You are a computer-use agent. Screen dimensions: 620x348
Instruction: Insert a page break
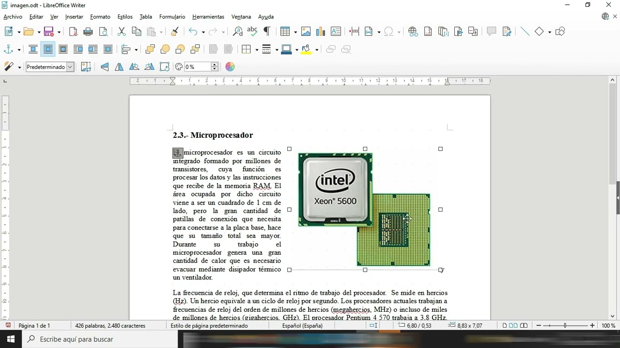click(354, 31)
